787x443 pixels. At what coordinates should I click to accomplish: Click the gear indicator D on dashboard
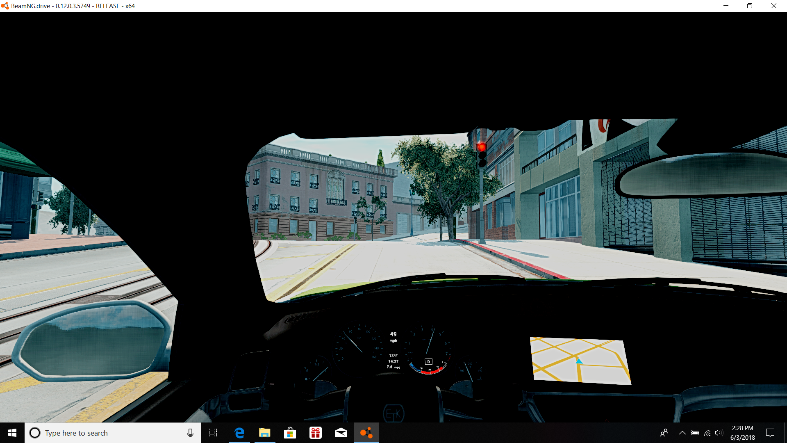[429, 361]
